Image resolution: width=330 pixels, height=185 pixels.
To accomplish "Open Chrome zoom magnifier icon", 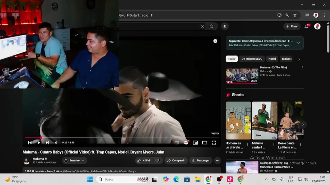I will click(x=287, y=15).
